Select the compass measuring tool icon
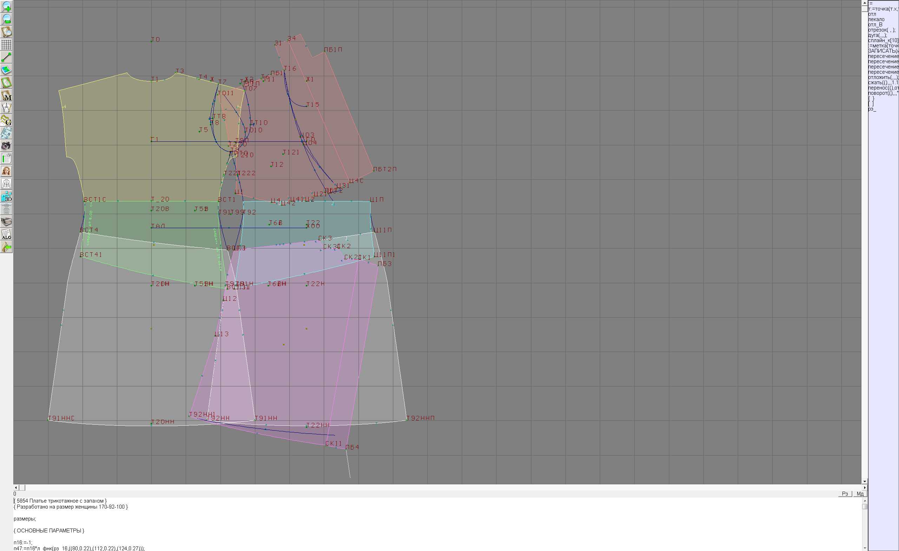 click(6, 108)
